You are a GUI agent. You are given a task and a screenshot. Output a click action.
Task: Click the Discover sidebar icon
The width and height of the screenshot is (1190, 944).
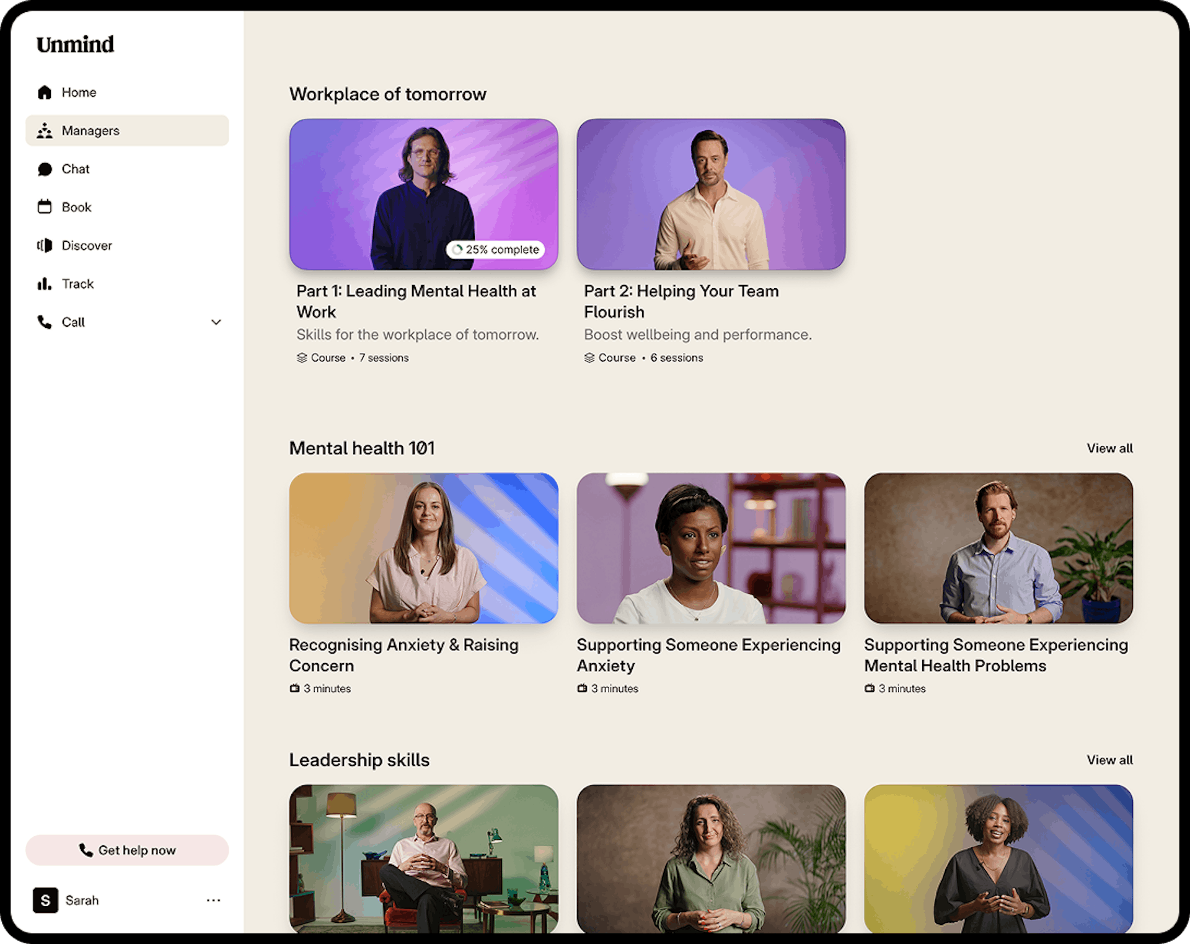[x=45, y=245]
